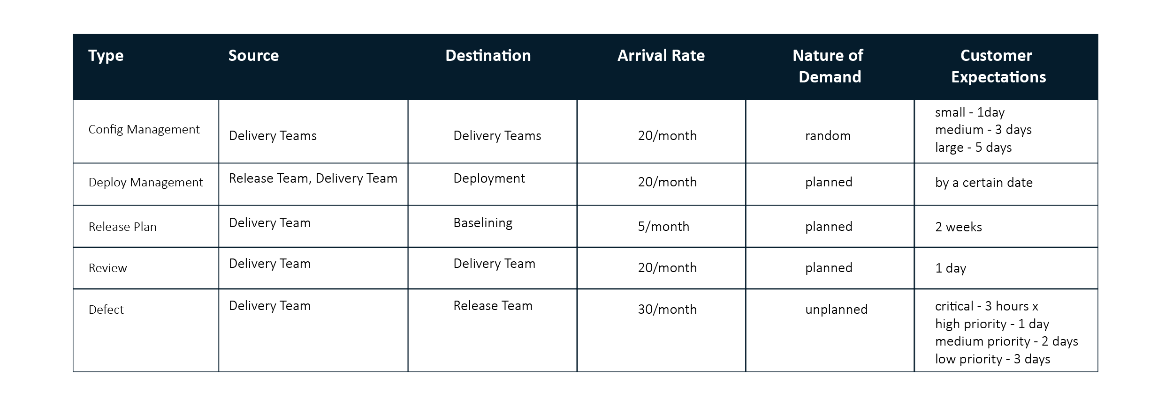Viewport: 1173px width, 406px height.
Task: Click the Review type cell
Action: (x=107, y=268)
